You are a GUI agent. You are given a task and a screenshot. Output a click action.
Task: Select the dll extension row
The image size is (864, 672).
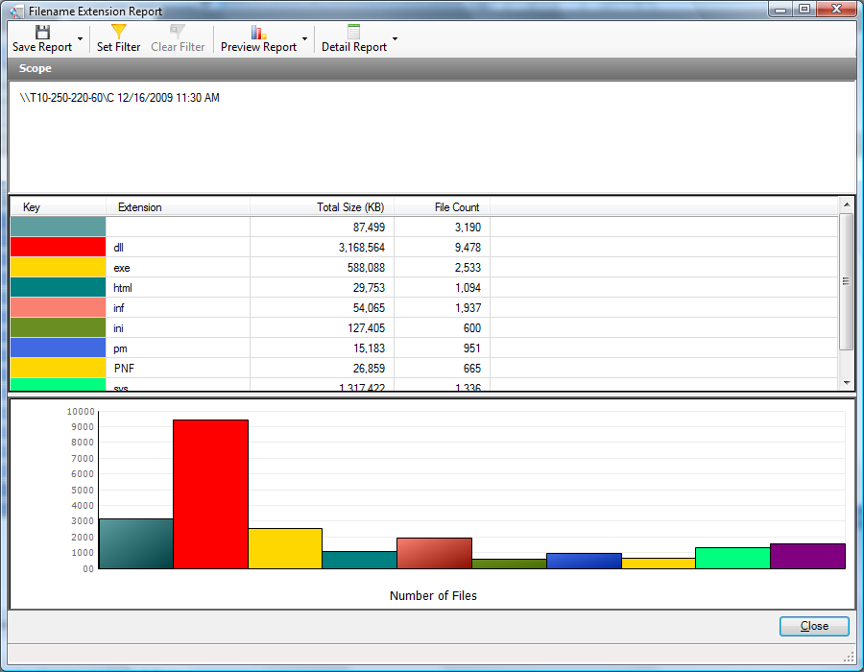(424, 248)
